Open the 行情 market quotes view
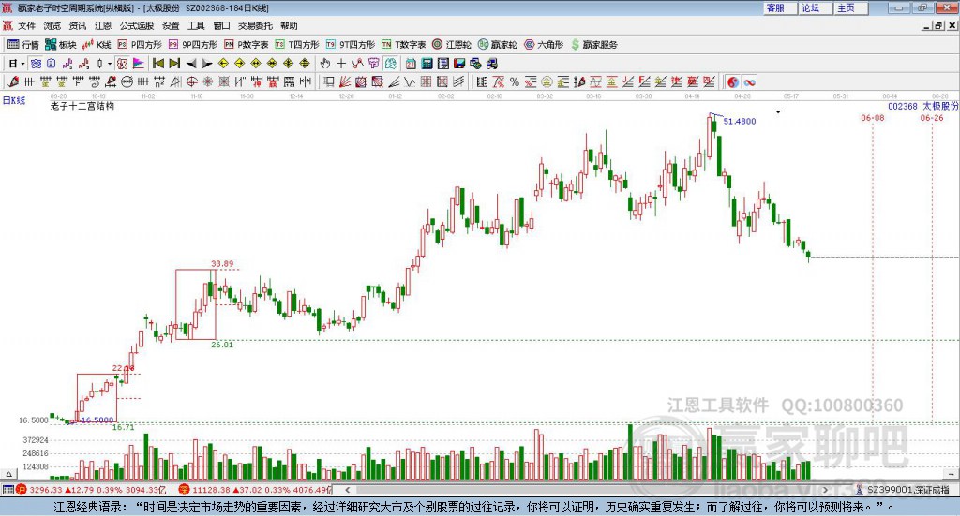This screenshot has width=960, height=516. click(22, 45)
